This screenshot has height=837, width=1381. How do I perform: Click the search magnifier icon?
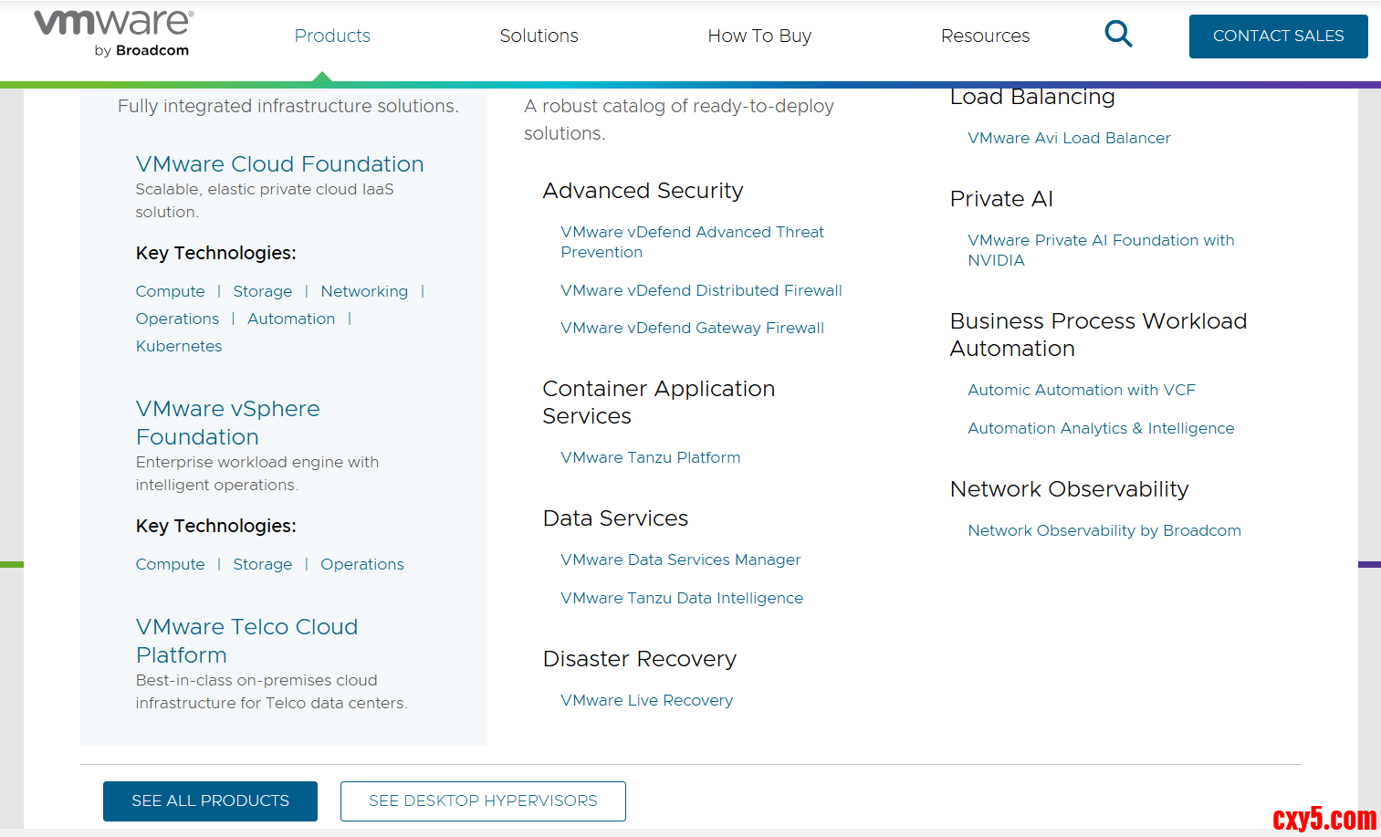pos(1118,35)
